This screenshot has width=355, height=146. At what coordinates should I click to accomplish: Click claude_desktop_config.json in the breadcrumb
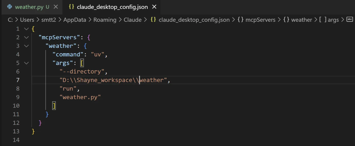[194, 20]
